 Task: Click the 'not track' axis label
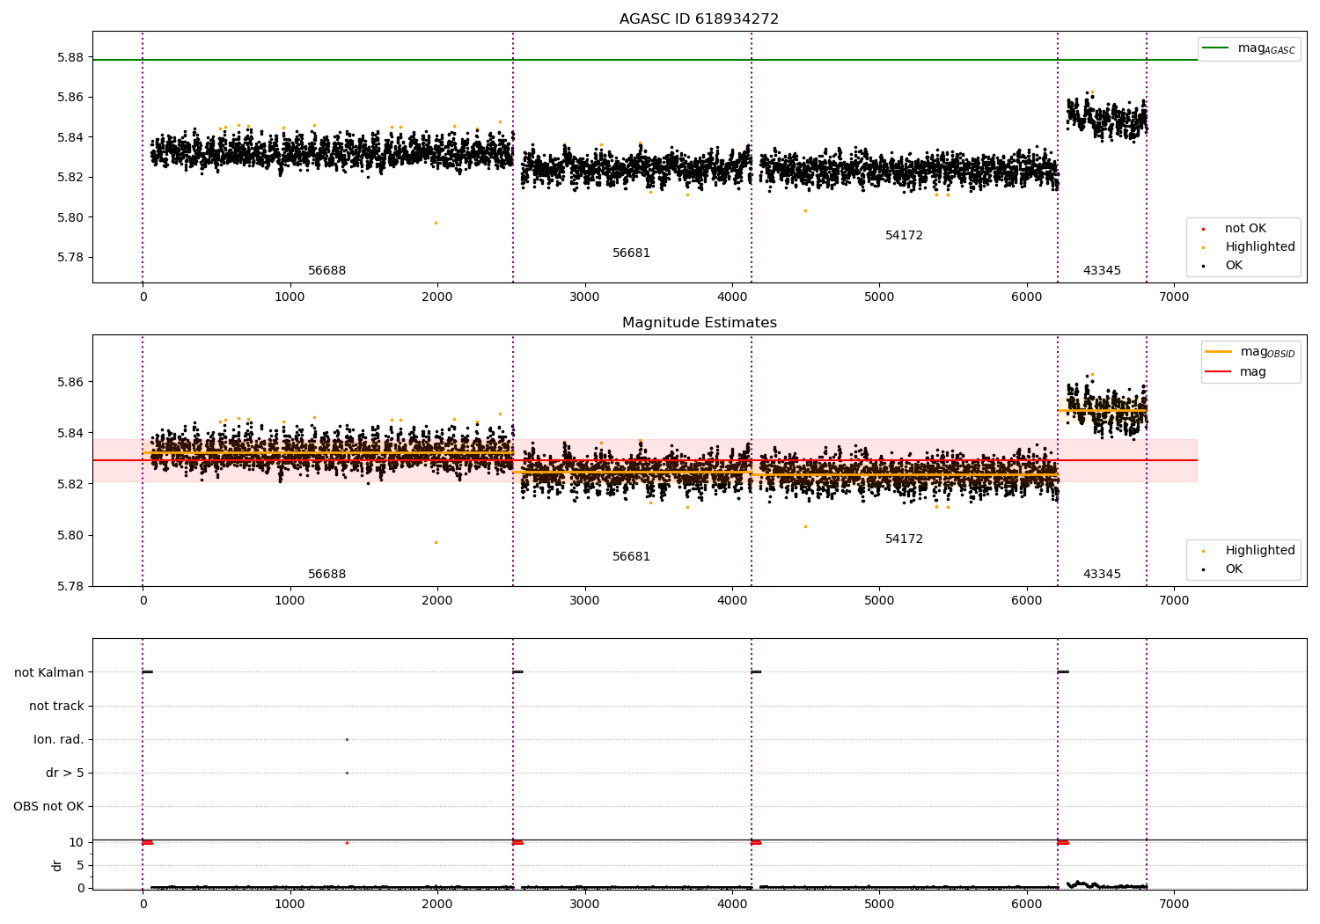[x=56, y=707]
